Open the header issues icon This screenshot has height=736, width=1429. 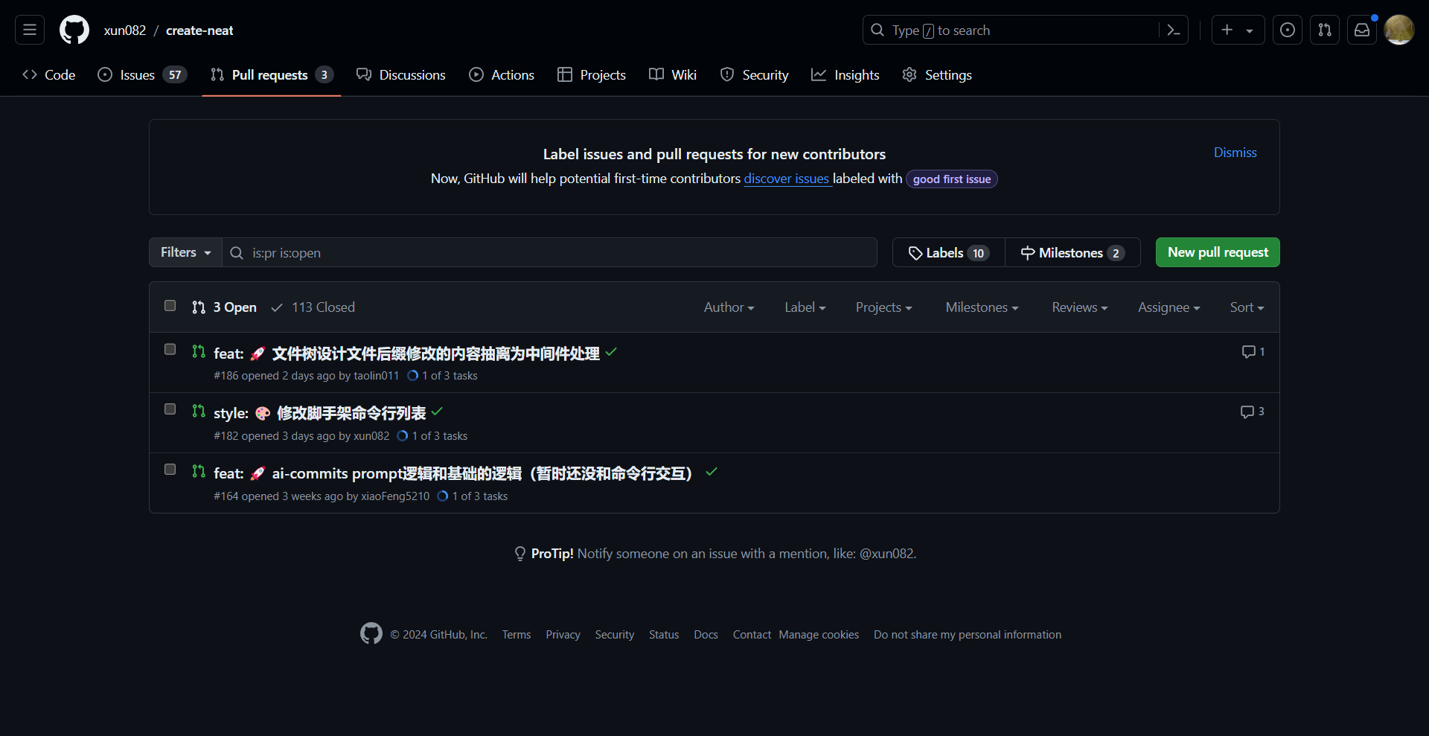click(x=1288, y=30)
